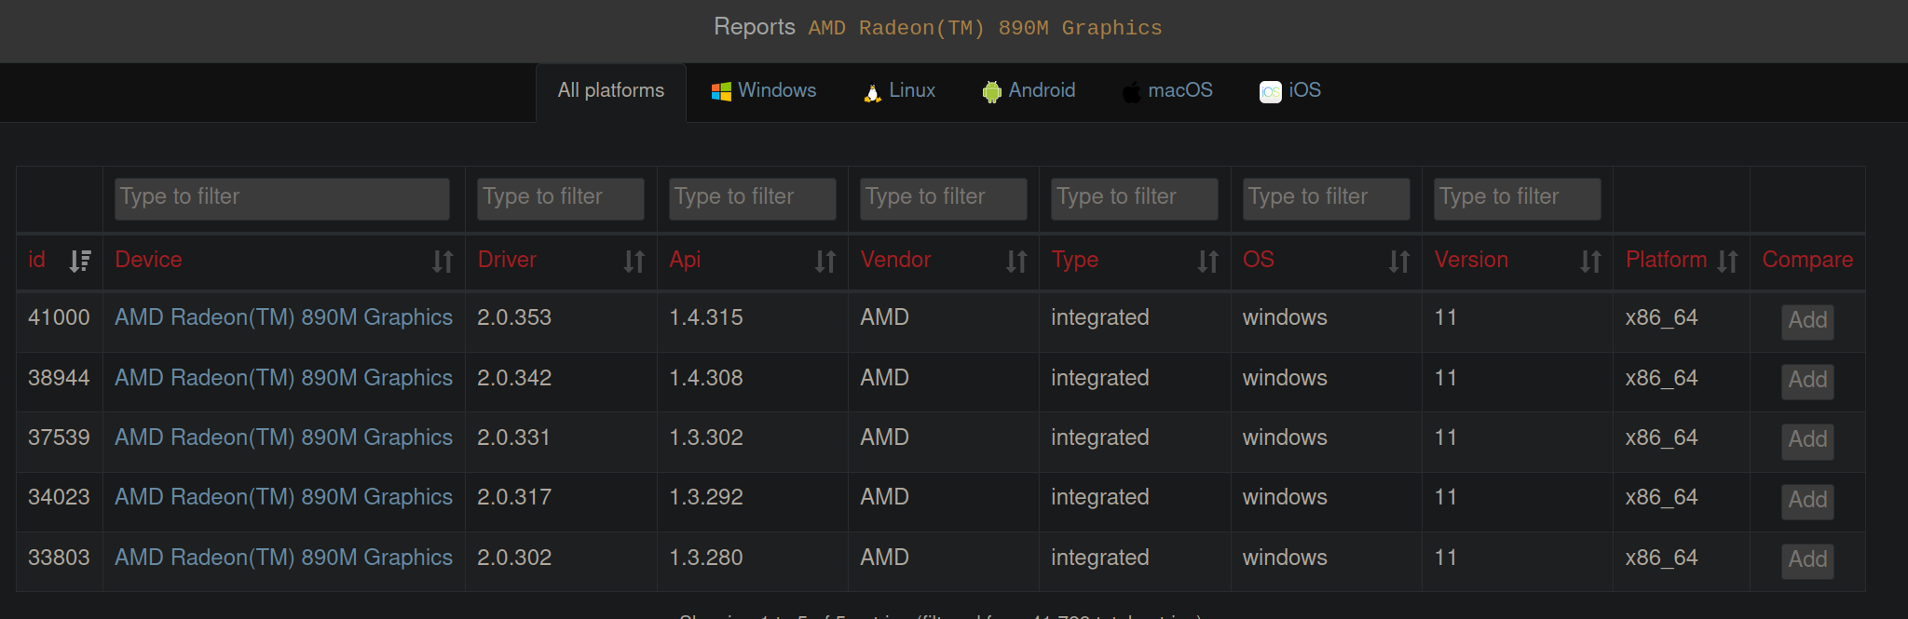The image size is (1908, 619).
Task: Click driver version 2.0.342
Action: (514, 378)
